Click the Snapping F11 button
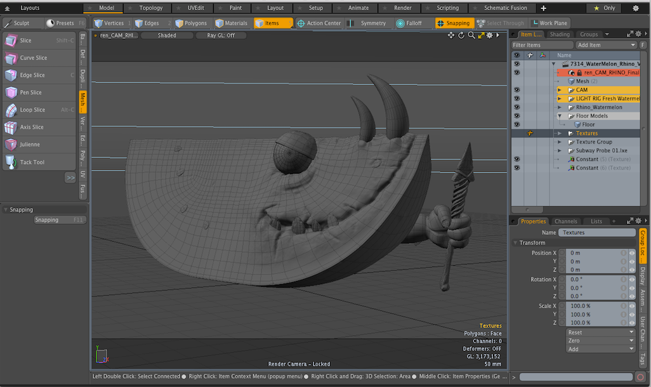 coord(60,220)
